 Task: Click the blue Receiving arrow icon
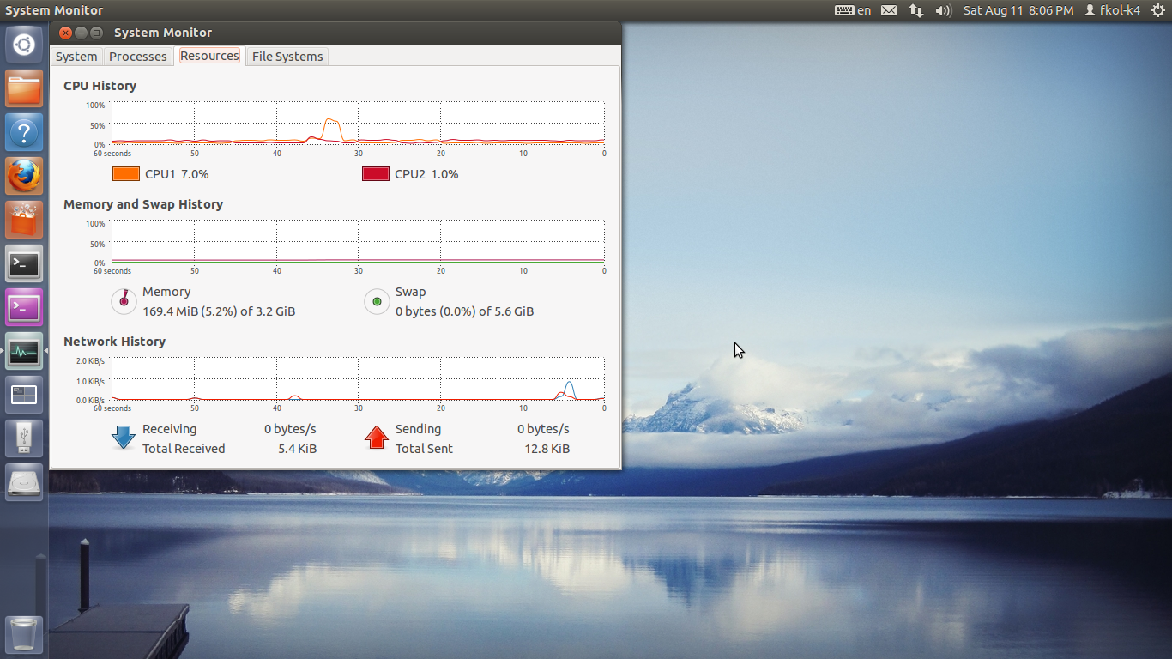pos(124,438)
